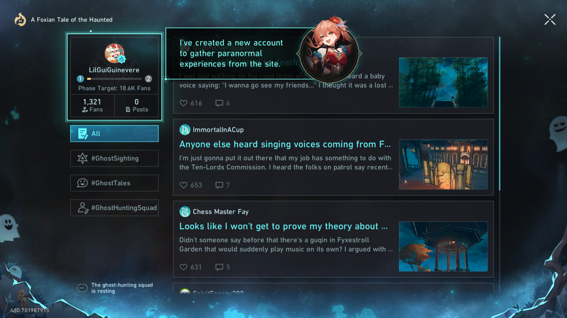The image size is (567, 318).
Task: Click the event logo beside the title
Action: pyautogui.click(x=20, y=19)
